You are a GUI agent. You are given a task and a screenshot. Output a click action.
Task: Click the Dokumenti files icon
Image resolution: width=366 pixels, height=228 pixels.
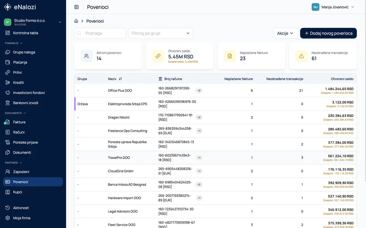(8, 152)
